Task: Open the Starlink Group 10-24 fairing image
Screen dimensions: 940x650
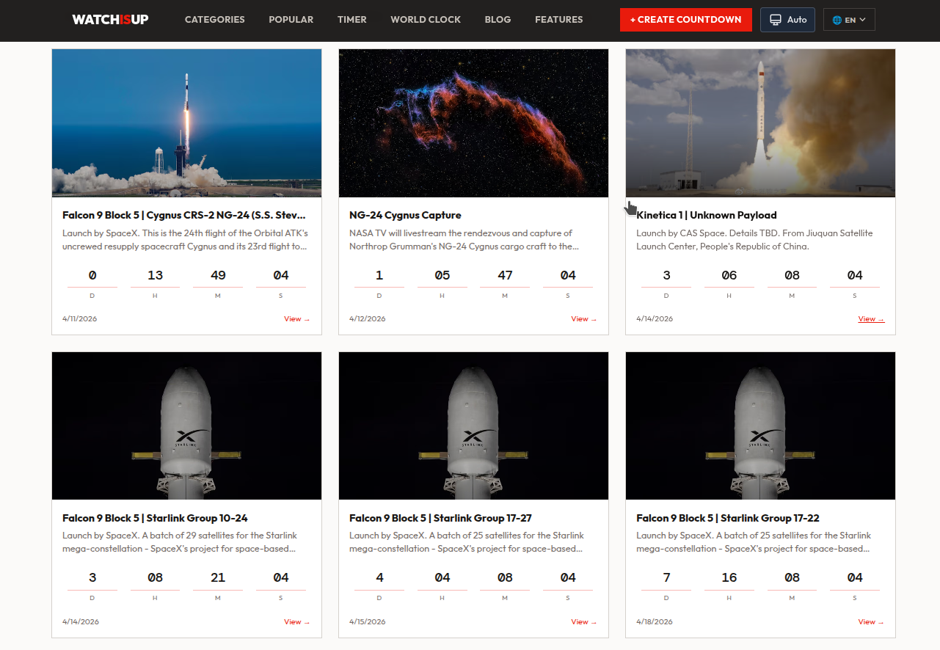Action: click(x=186, y=426)
